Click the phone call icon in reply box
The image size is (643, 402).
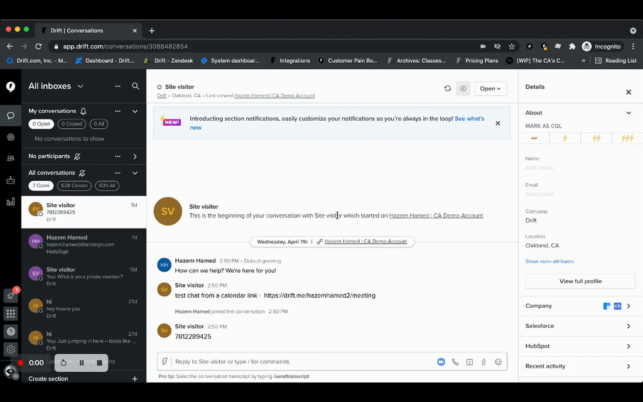pos(455,362)
